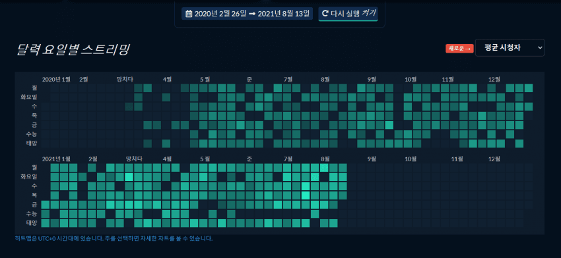This screenshot has height=258, width=561.
Task: Open the 평균 시청자 combo box
Action: click(x=510, y=48)
